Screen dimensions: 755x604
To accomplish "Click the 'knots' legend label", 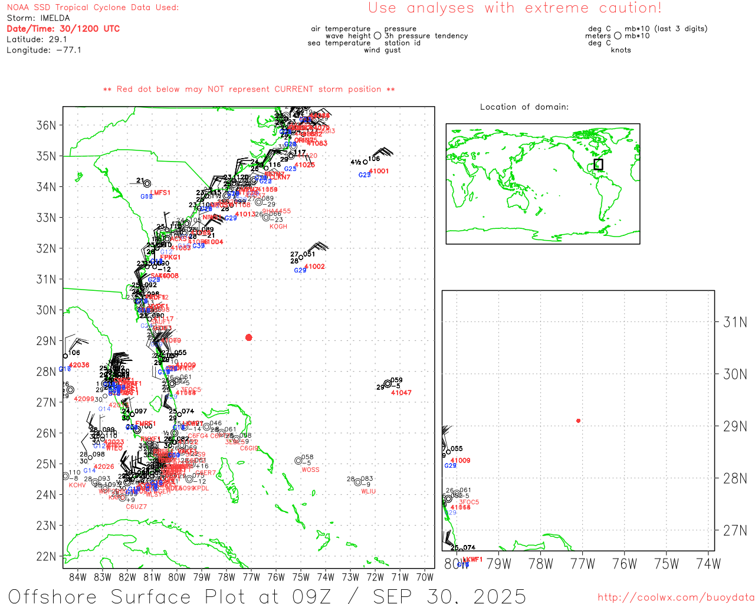I will (621, 50).
